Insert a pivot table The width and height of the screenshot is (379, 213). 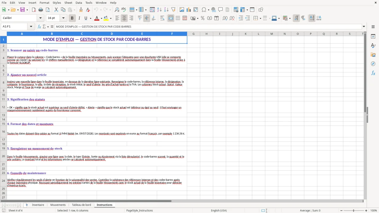click(x=196, y=10)
